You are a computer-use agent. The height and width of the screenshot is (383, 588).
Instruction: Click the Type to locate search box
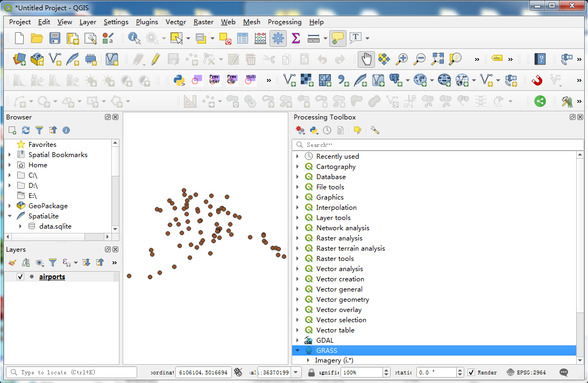(71, 372)
